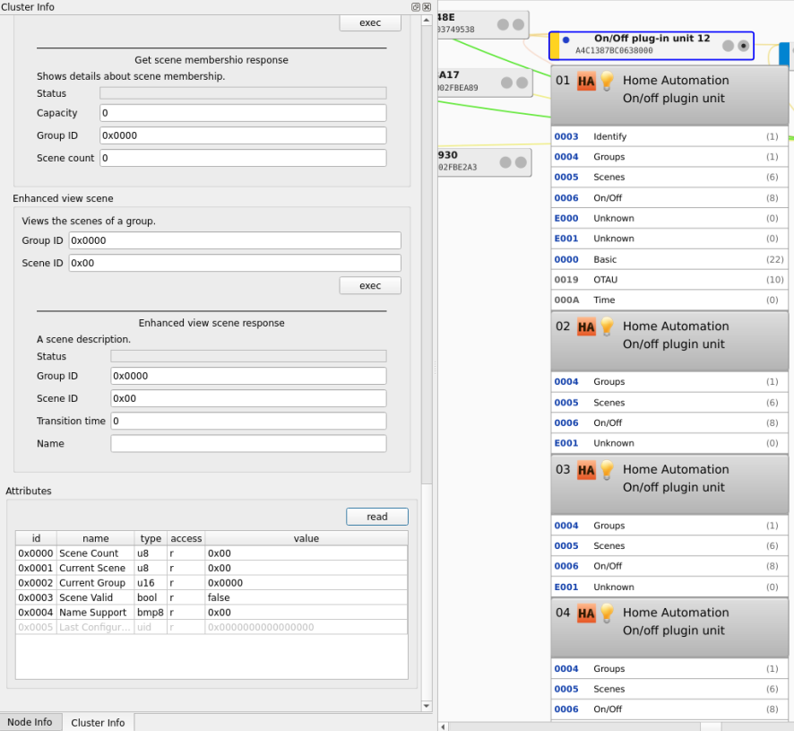Click the left arrow of the horizontal scrollbar

[443, 727]
